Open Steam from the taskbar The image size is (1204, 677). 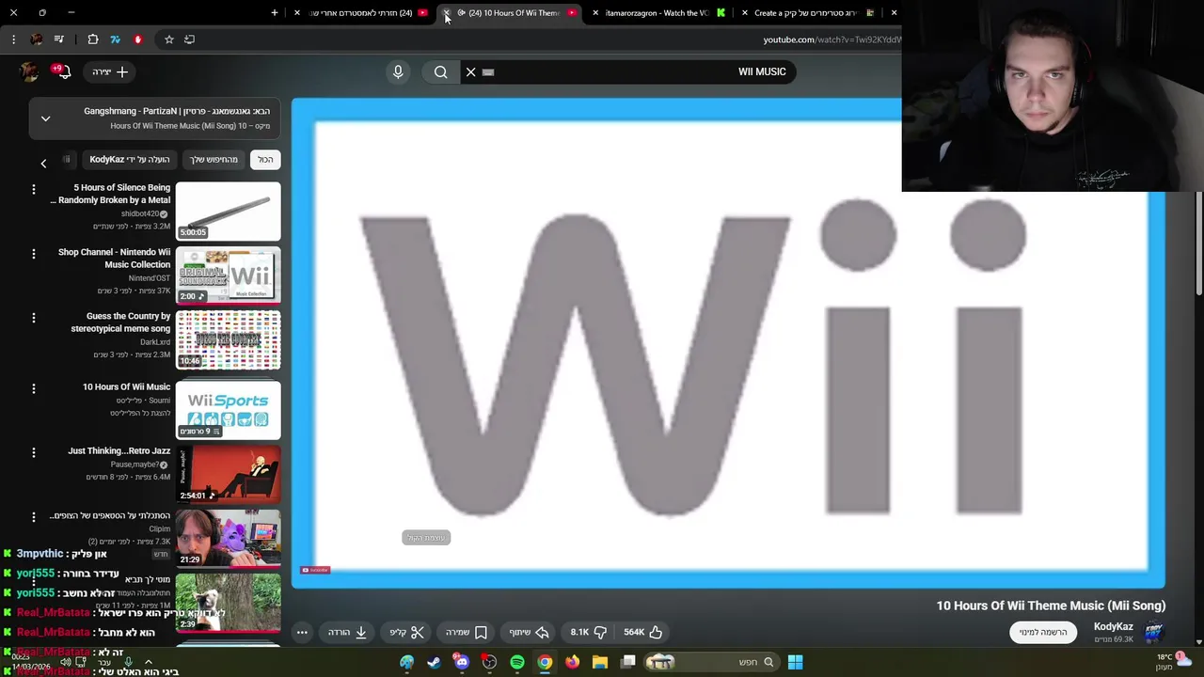click(434, 662)
